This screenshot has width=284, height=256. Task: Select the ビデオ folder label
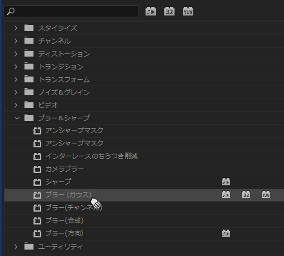(48, 105)
